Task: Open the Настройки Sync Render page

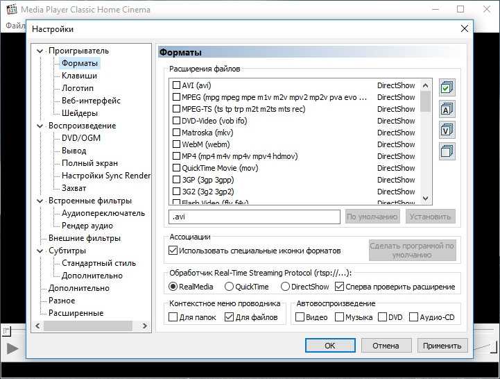Action: [106, 176]
